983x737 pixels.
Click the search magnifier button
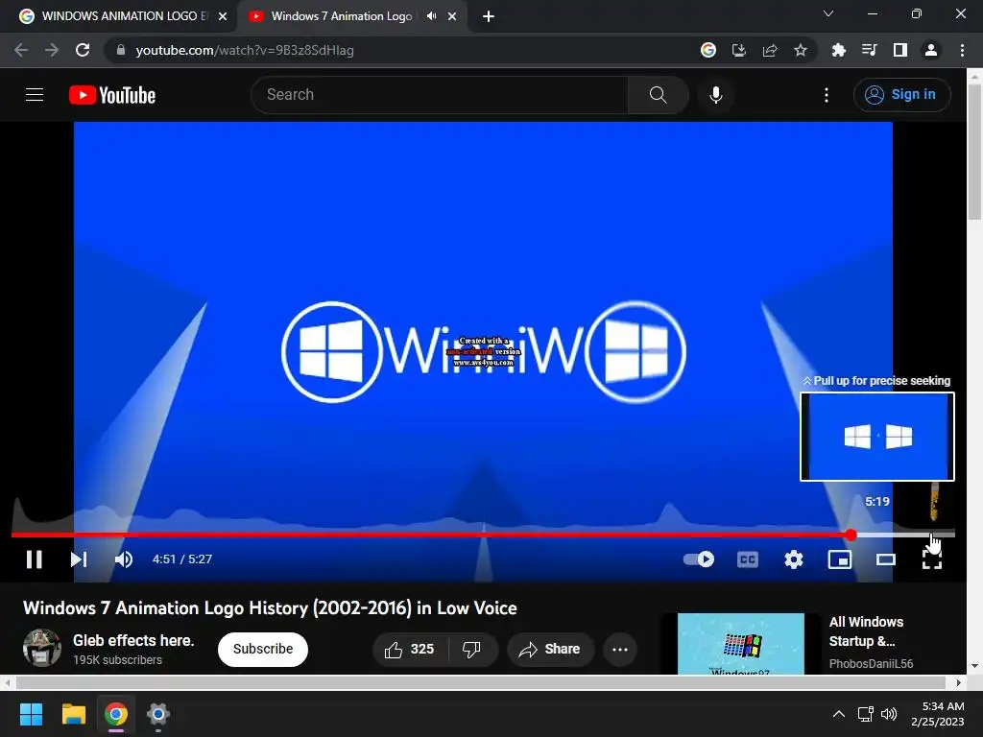(659, 95)
